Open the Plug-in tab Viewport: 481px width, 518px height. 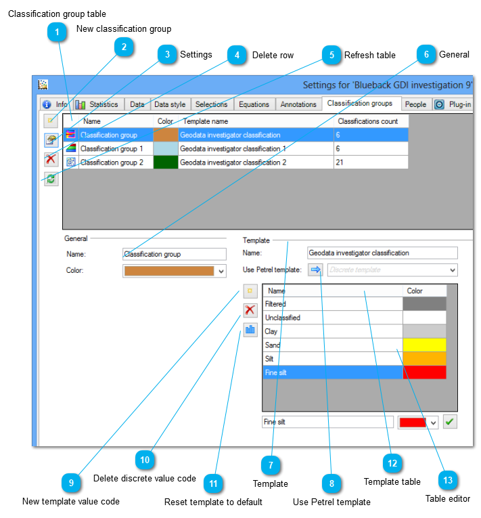click(x=453, y=104)
